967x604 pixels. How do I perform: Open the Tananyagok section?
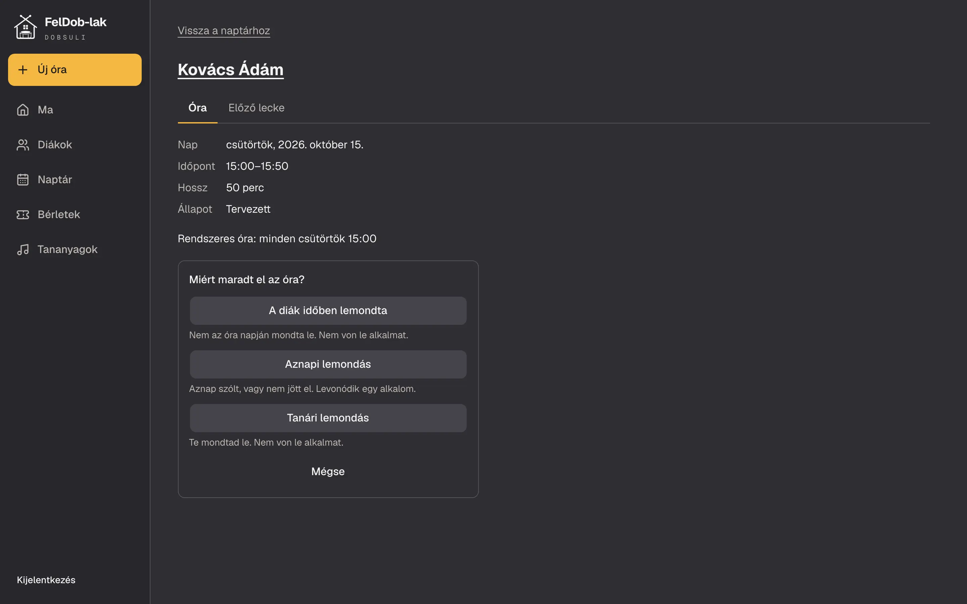point(75,249)
